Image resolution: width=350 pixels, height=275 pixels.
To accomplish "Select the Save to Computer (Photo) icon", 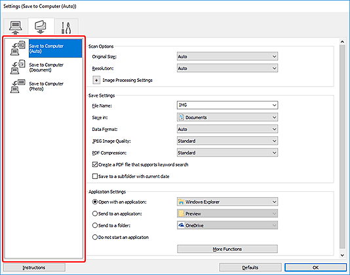I will click(18, 86).
